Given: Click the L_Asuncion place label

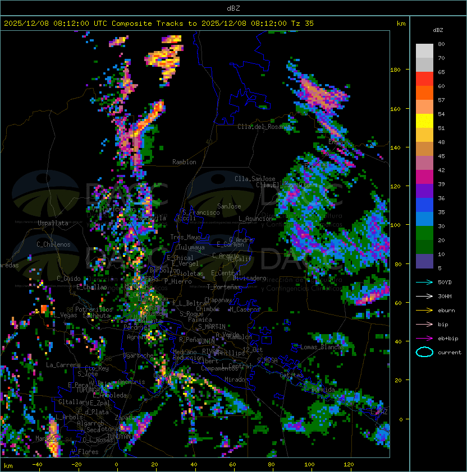Looking at the screenshot, I should click(x=255, y=219).
